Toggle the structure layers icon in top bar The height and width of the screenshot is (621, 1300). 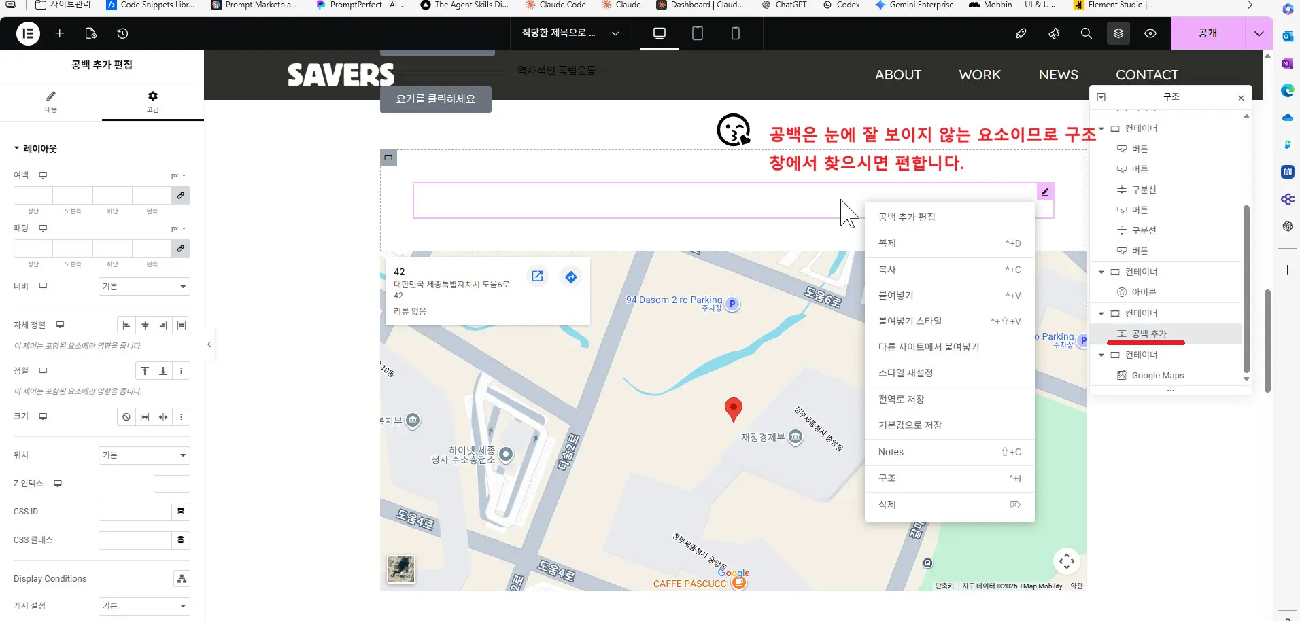click(1118, 33)
